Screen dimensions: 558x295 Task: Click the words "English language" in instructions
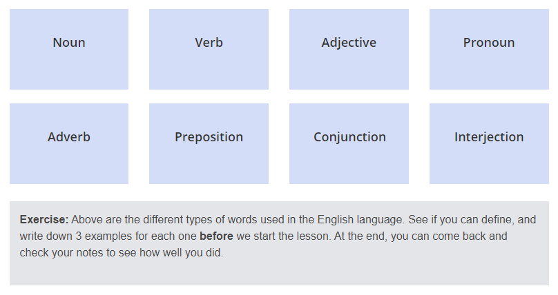tap(360, 220)
